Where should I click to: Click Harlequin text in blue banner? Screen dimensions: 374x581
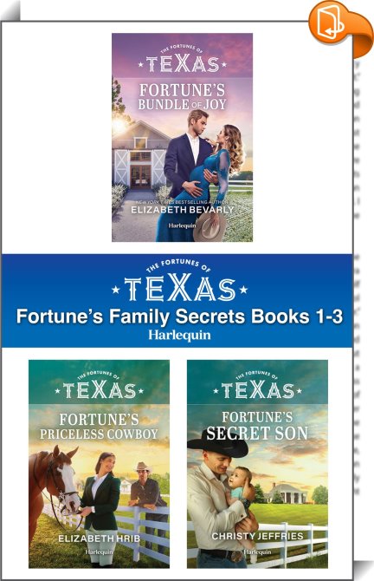click(x=179, y=336)
